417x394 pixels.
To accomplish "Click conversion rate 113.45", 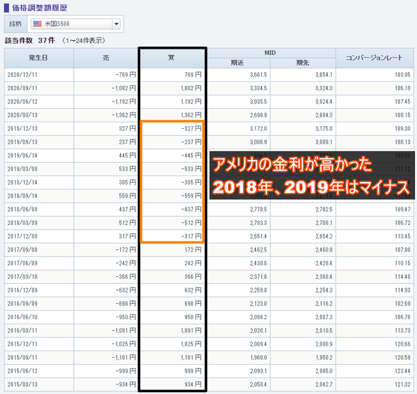I will click(403, 237).
